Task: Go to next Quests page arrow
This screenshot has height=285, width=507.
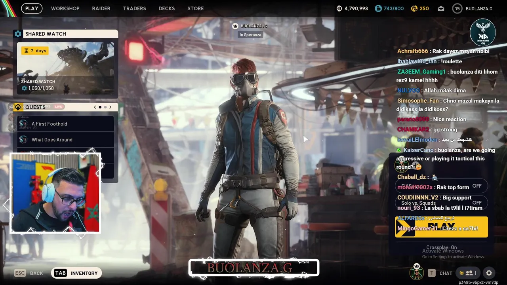Action: coord(111,107)
